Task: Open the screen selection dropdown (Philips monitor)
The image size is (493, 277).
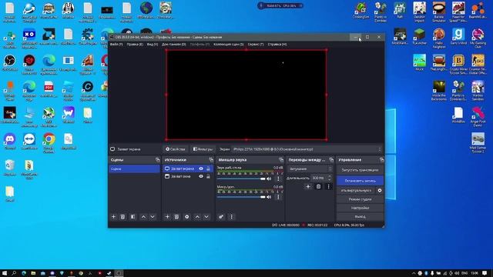Action: tap(307, 149)
